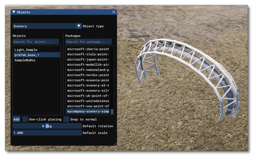Viewport: 253px width, 156px height.
Task: Click the Objects window resize grip corner
Action: coord(115,144)
